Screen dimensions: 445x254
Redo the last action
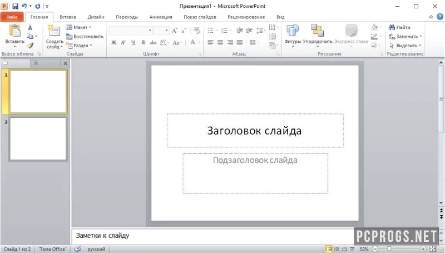click(37, 6)
